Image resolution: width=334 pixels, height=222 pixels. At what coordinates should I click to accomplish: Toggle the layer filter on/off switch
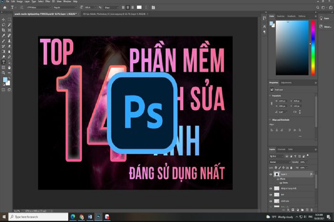pos(308,156)
